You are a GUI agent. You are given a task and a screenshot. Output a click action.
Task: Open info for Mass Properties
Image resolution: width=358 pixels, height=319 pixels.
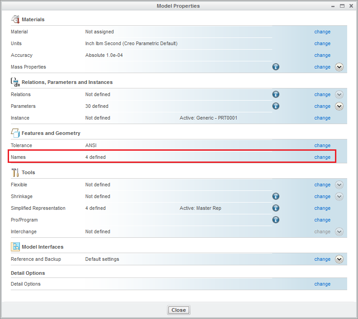coord(276,67)
